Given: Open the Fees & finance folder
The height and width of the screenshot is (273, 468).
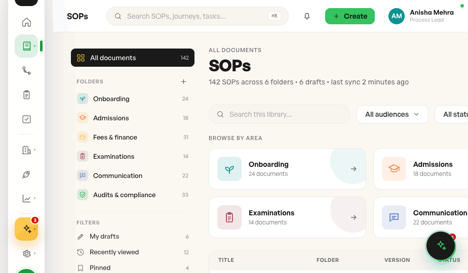Looking at the screenshot, I should coord(133,137).
